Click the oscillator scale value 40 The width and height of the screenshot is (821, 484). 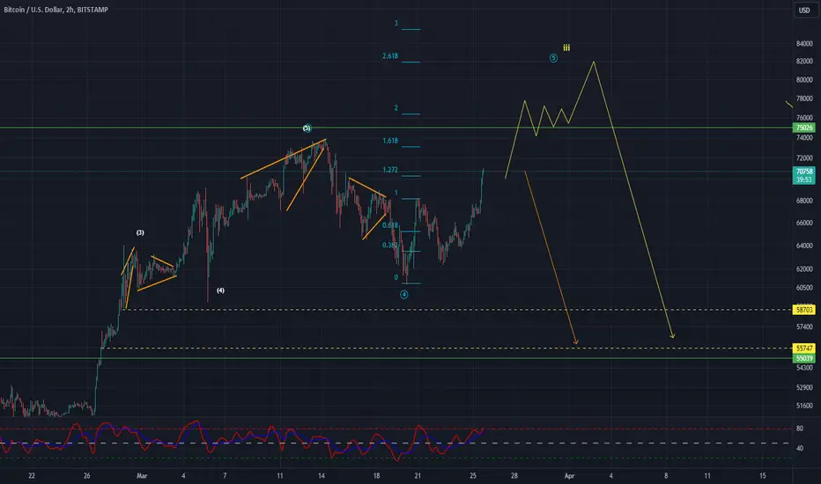point(800,449)
